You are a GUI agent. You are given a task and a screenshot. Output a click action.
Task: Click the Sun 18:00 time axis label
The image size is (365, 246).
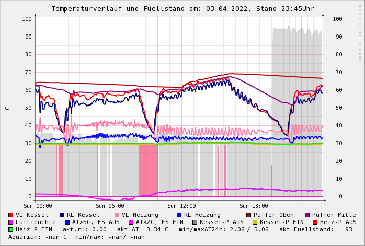[x=253, y=206]
